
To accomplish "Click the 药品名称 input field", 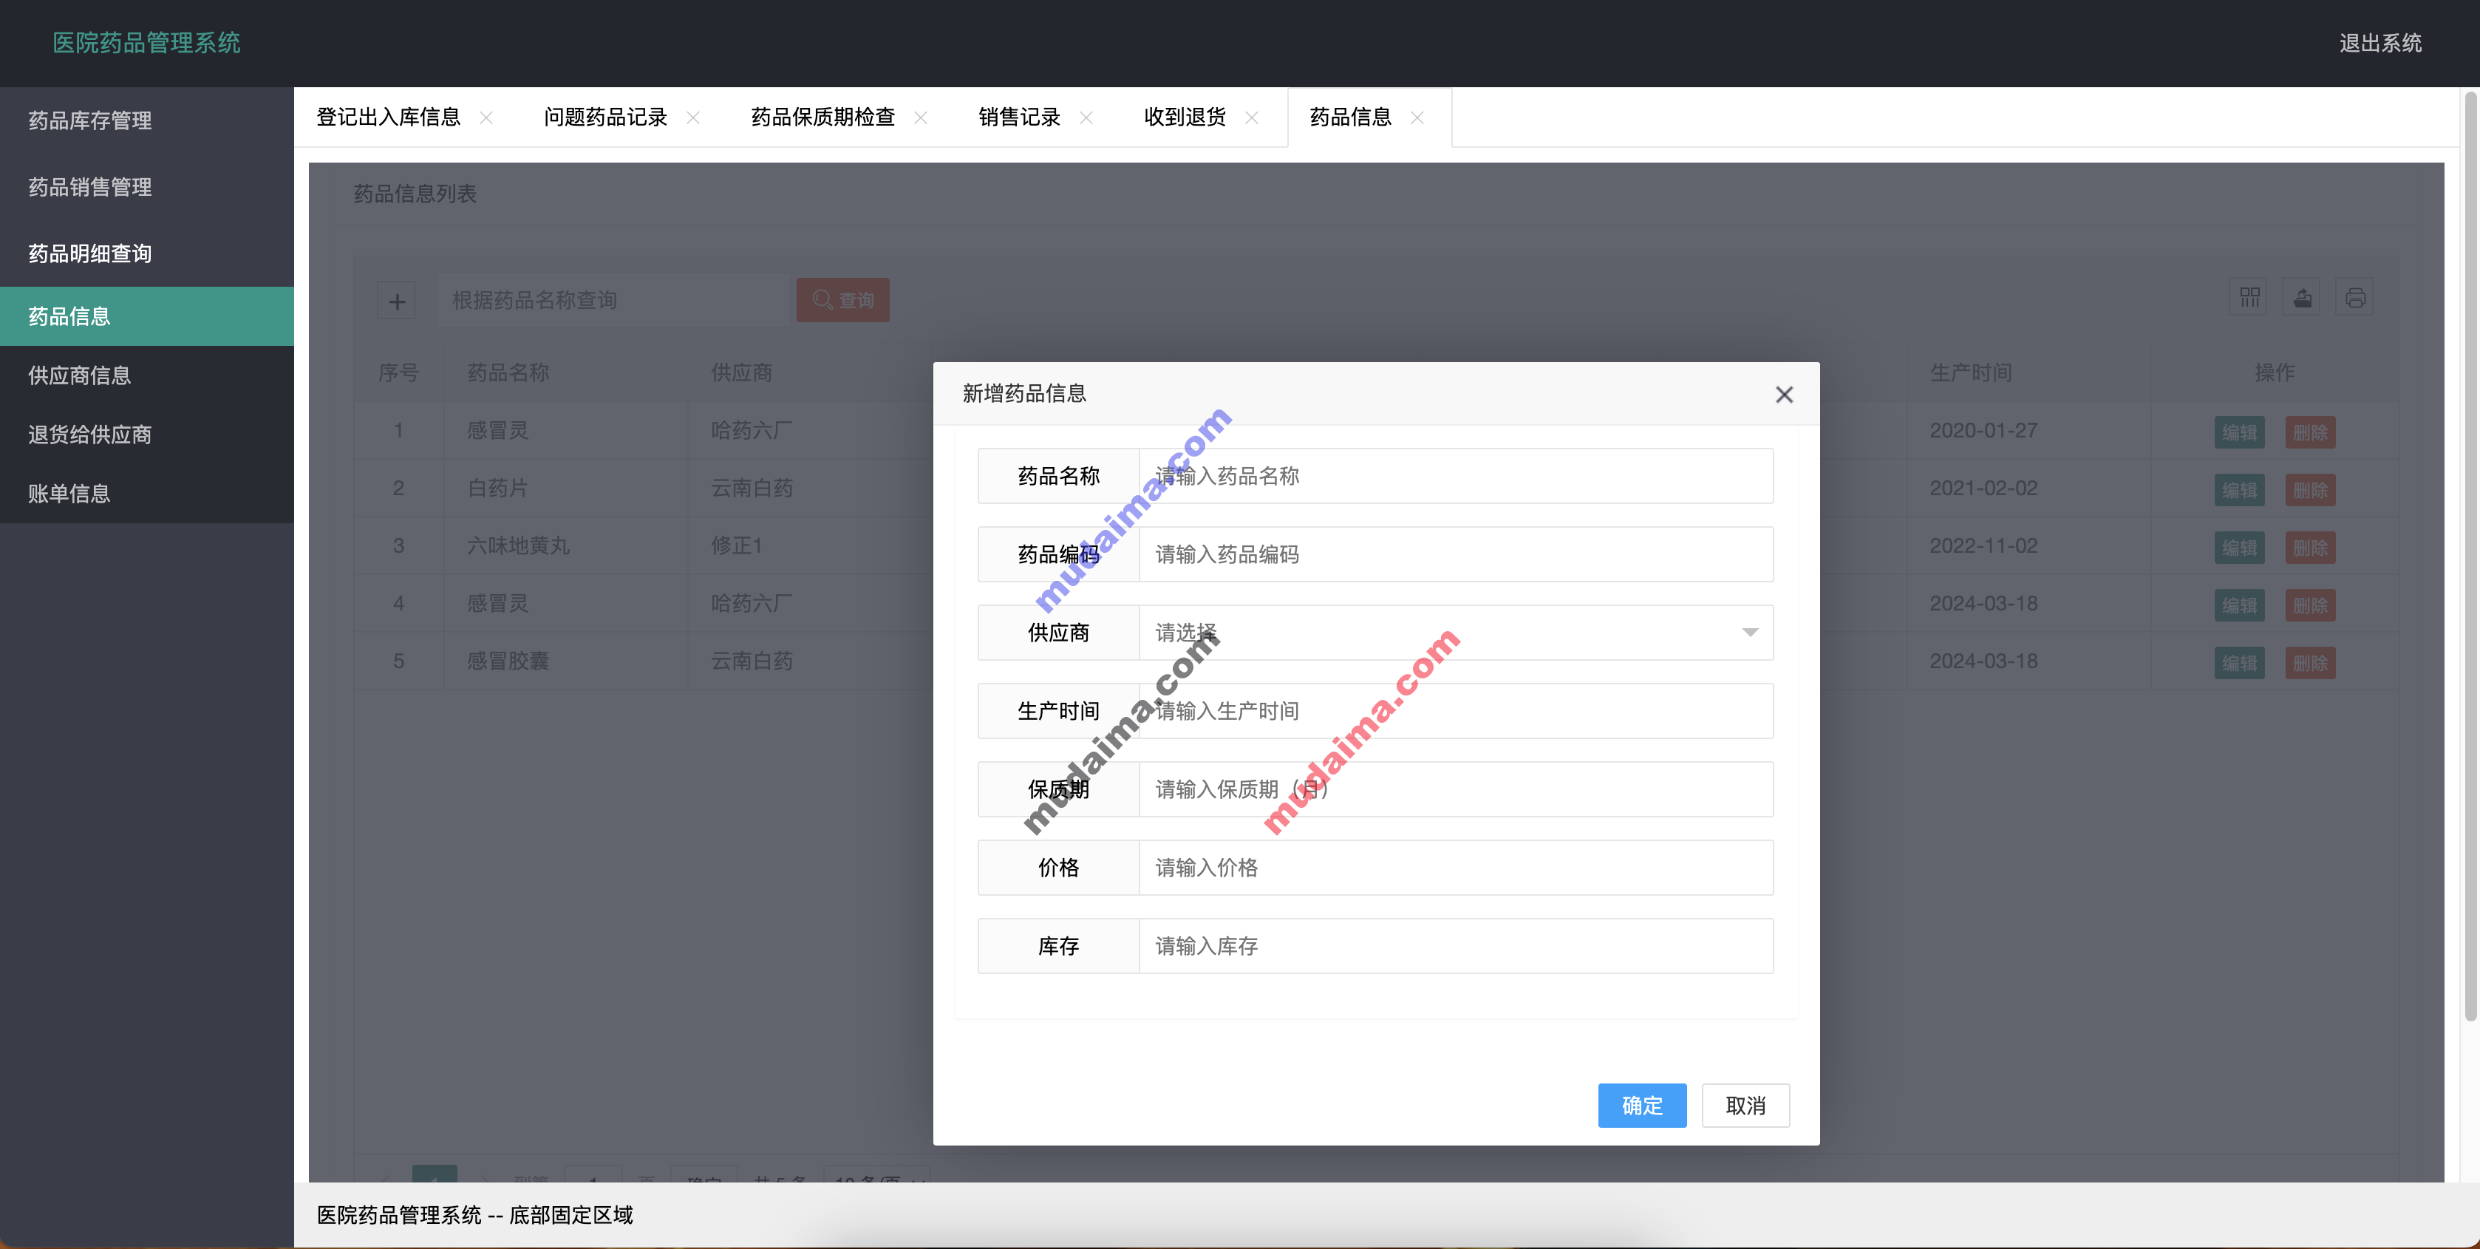I will tap(1456, 476).
